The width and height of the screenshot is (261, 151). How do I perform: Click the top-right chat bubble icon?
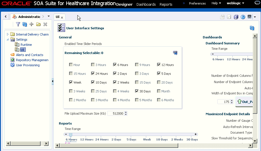257,3
